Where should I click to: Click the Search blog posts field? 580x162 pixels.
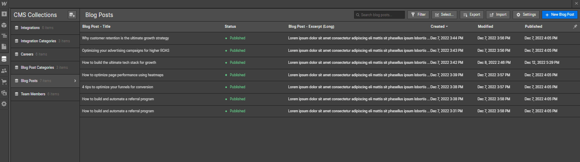tap(379, 15)
